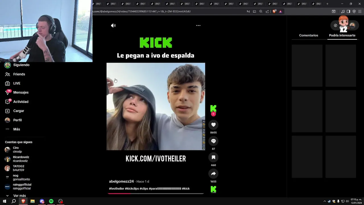
Task: Open Brave browser from the taskbar
Action: pos(23,201)
